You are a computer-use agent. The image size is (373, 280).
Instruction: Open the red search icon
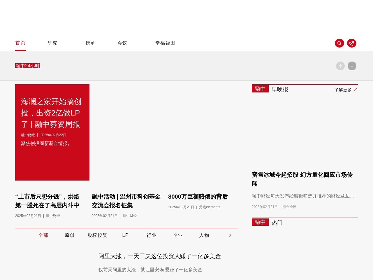339,43
